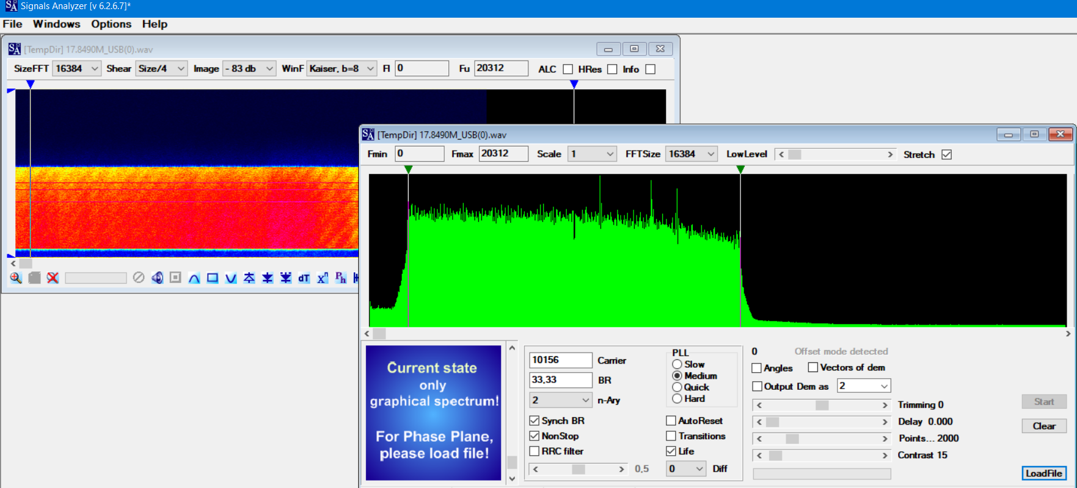
Task: Click the dT time measurement icon
Action: click(x=304, y=278)
